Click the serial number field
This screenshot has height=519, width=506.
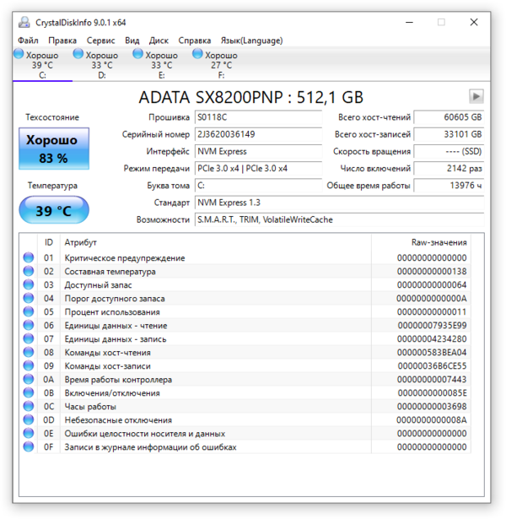[x=257, y=134]
